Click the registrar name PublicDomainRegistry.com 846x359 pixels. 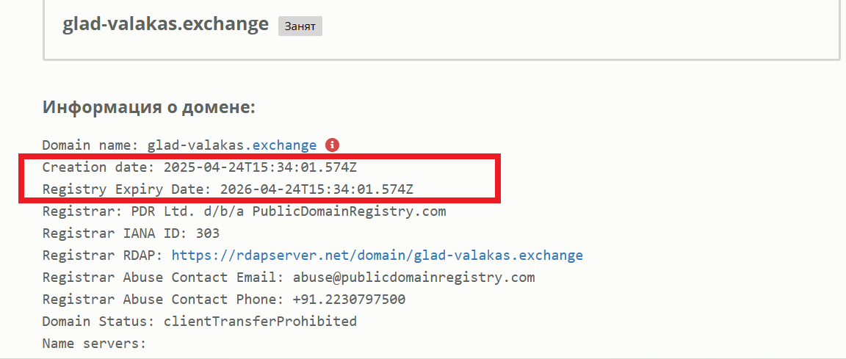click(350, 211)
